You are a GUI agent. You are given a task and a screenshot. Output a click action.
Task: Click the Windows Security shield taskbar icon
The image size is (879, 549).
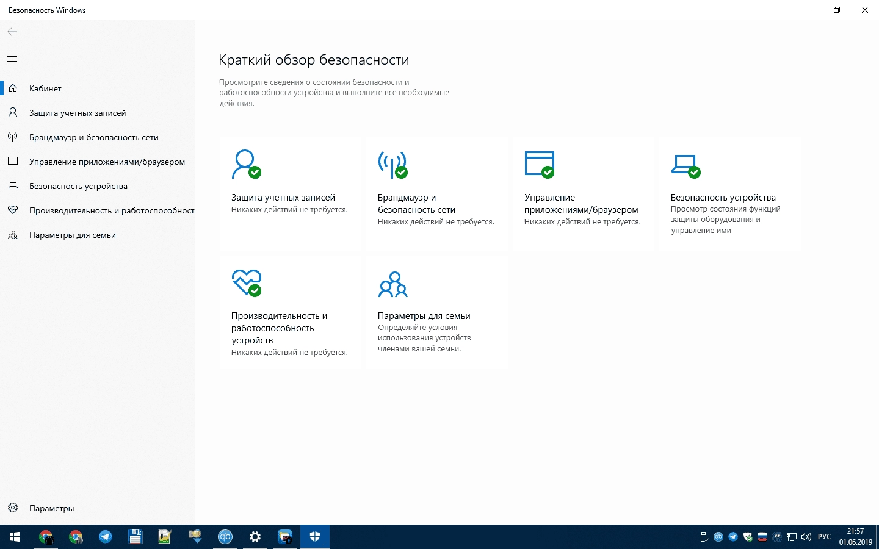coord(315,537)
